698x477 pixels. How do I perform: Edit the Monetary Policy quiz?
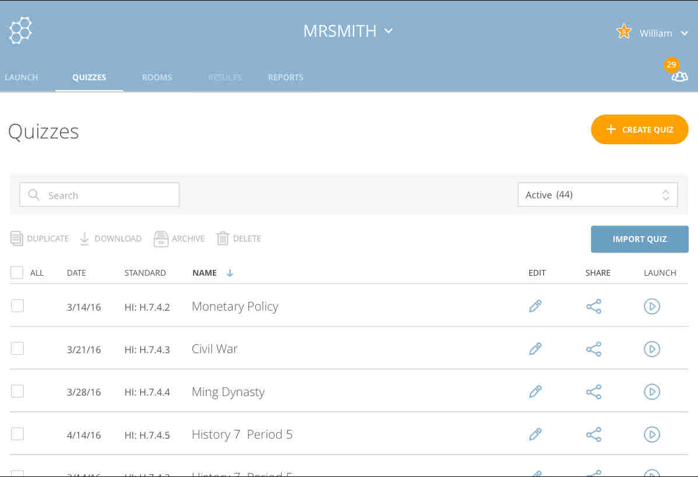click(535, 306)
